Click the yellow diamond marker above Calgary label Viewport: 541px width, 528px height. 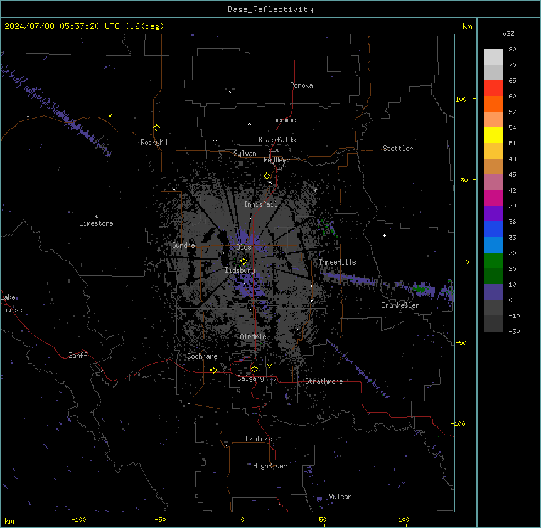click(254, 369)
